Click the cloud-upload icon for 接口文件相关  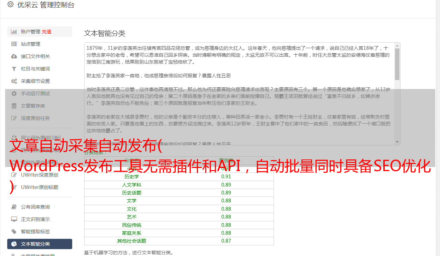coord(14,56)
